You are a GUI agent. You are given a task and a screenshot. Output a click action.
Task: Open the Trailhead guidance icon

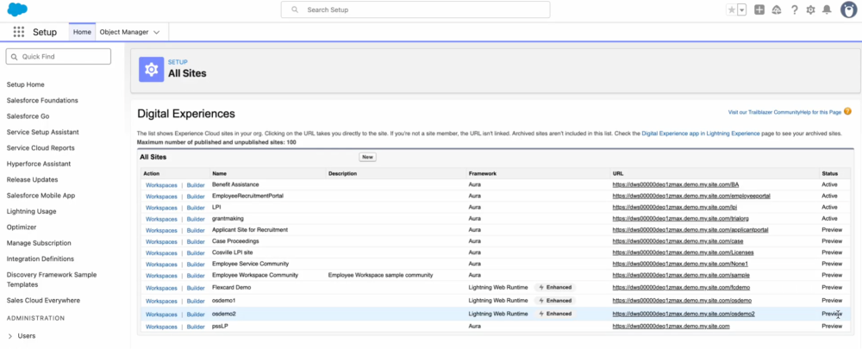777,9
